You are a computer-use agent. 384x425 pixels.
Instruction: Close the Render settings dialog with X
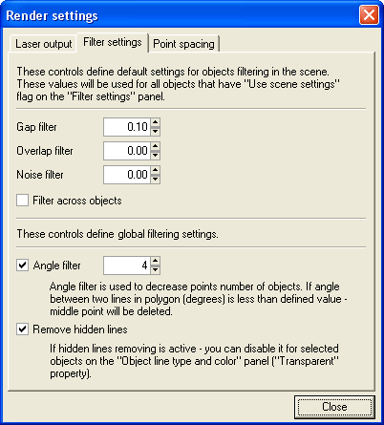coord(369,15)
